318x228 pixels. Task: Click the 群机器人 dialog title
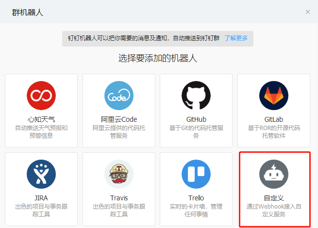(x=27, y=13)
